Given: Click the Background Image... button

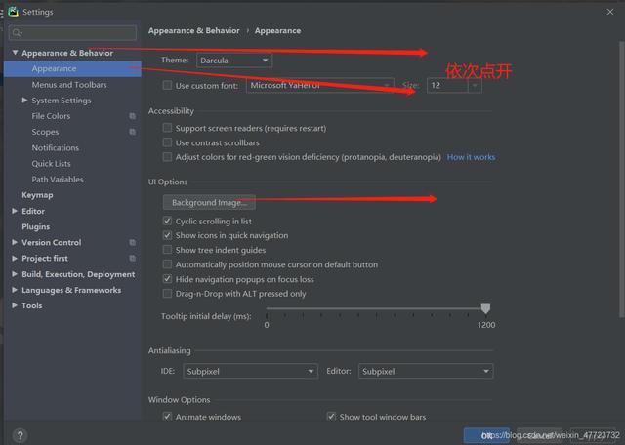Looking at the screenshot, I should (x=209, y=202).
